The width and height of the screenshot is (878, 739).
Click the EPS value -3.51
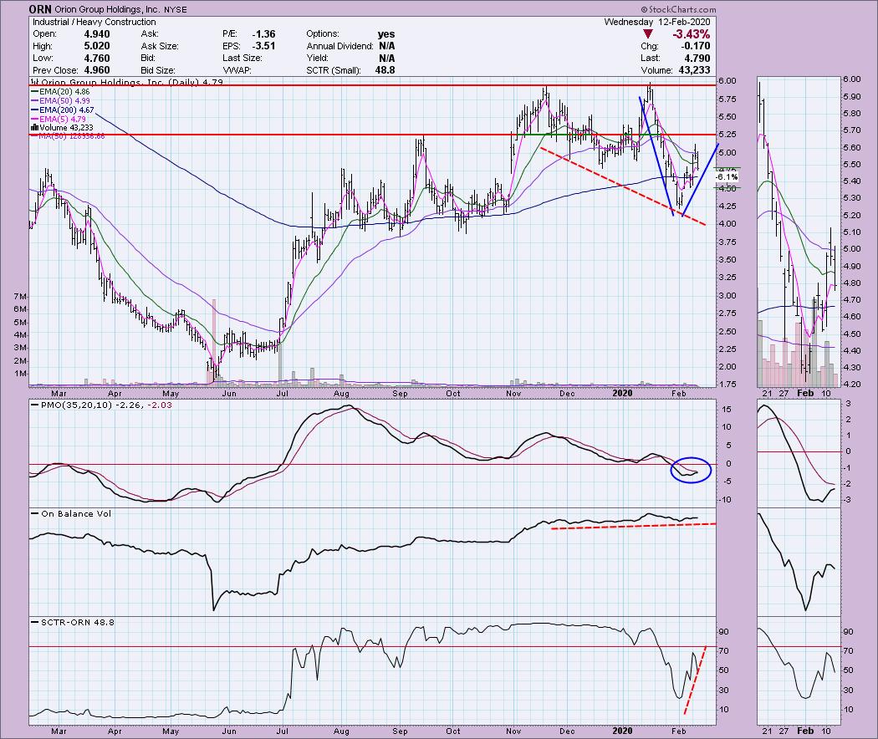tap(263, 46)
